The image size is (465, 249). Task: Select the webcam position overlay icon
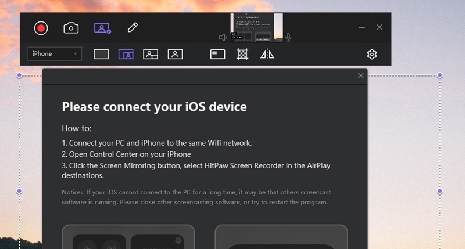pos(218,54)
